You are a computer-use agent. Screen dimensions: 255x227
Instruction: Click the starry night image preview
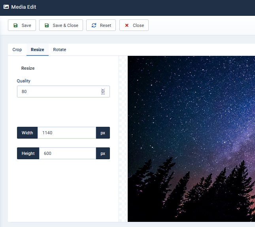tap(191, 139)
